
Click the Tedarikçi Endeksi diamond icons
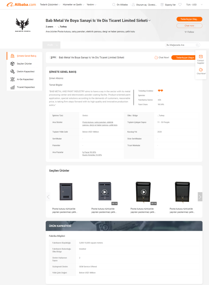[x=160, y=91]
